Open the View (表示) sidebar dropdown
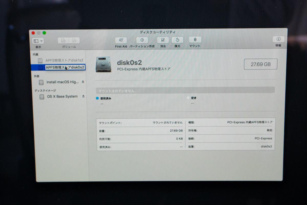307x205 pixels. [x=38, y=41]
